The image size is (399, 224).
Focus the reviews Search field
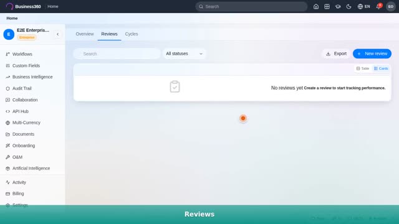pyautogui.click(x=117, y=54)
